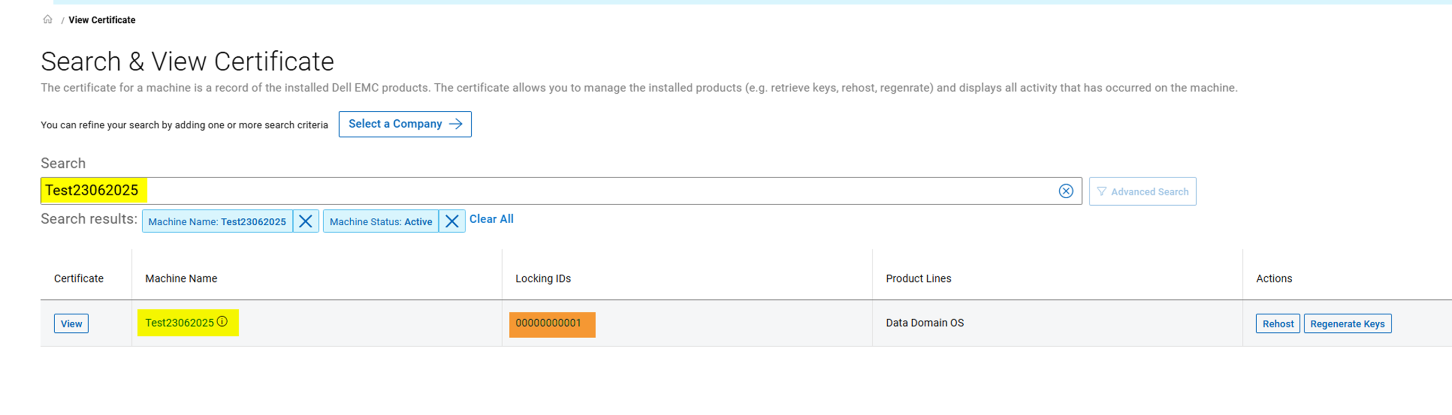Rehost the Test23062025 machine
The image size is (1452, 415).
coord(1277,324)
